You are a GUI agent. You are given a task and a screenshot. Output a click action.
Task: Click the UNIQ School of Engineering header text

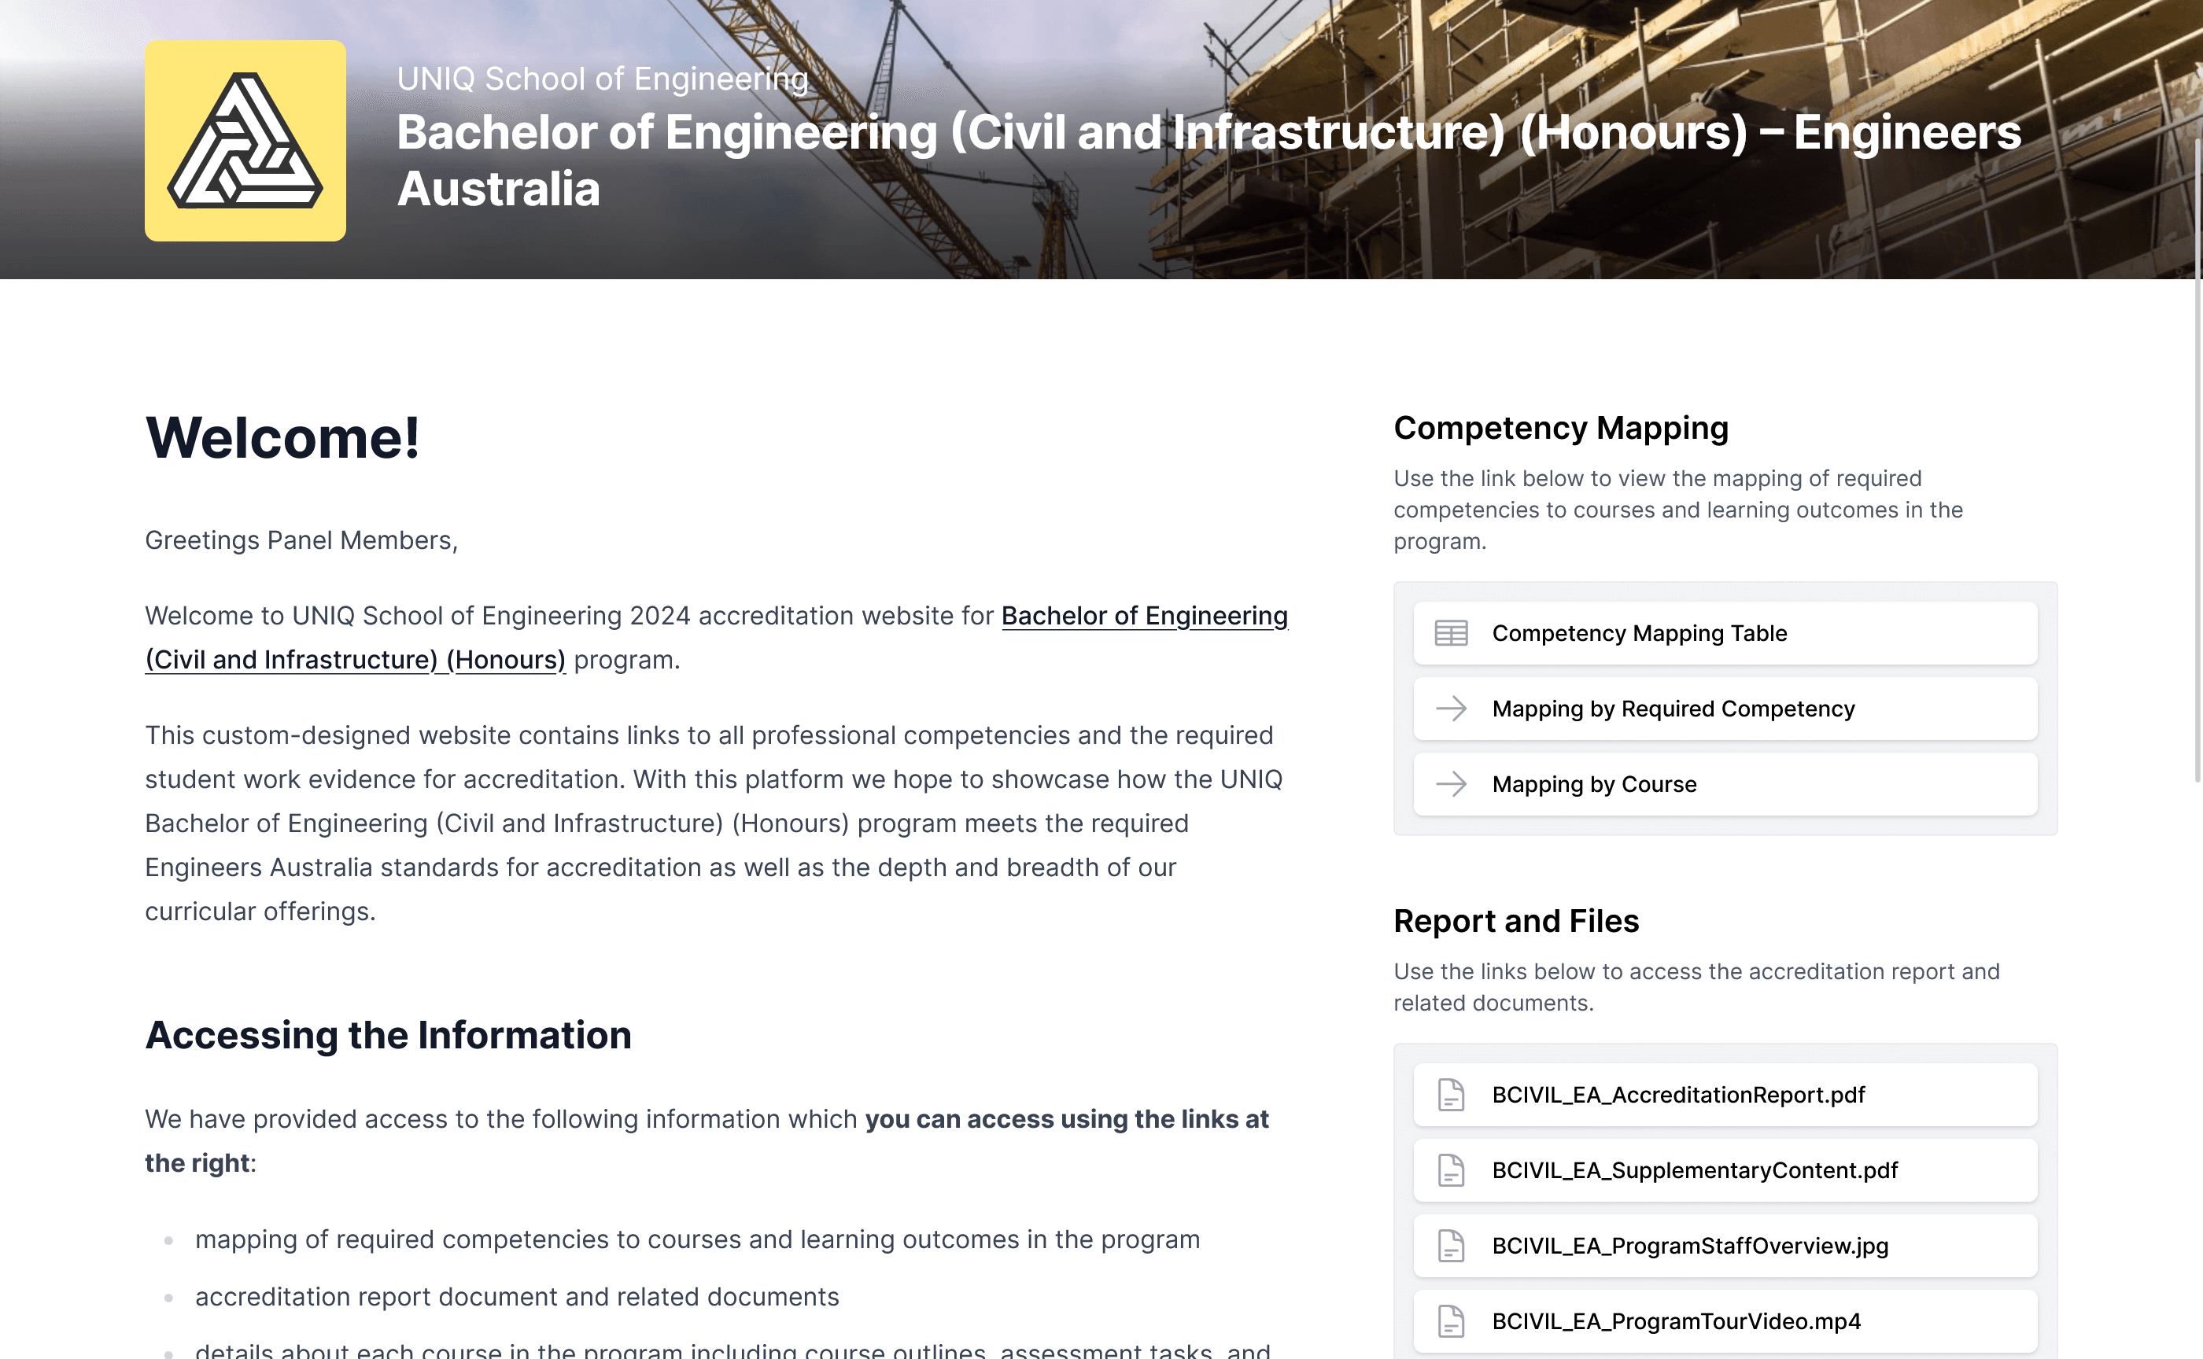[603, 79]
